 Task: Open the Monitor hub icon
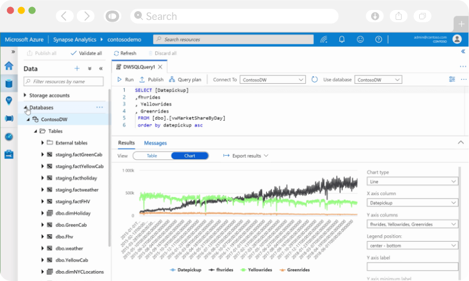pos(9,137)
